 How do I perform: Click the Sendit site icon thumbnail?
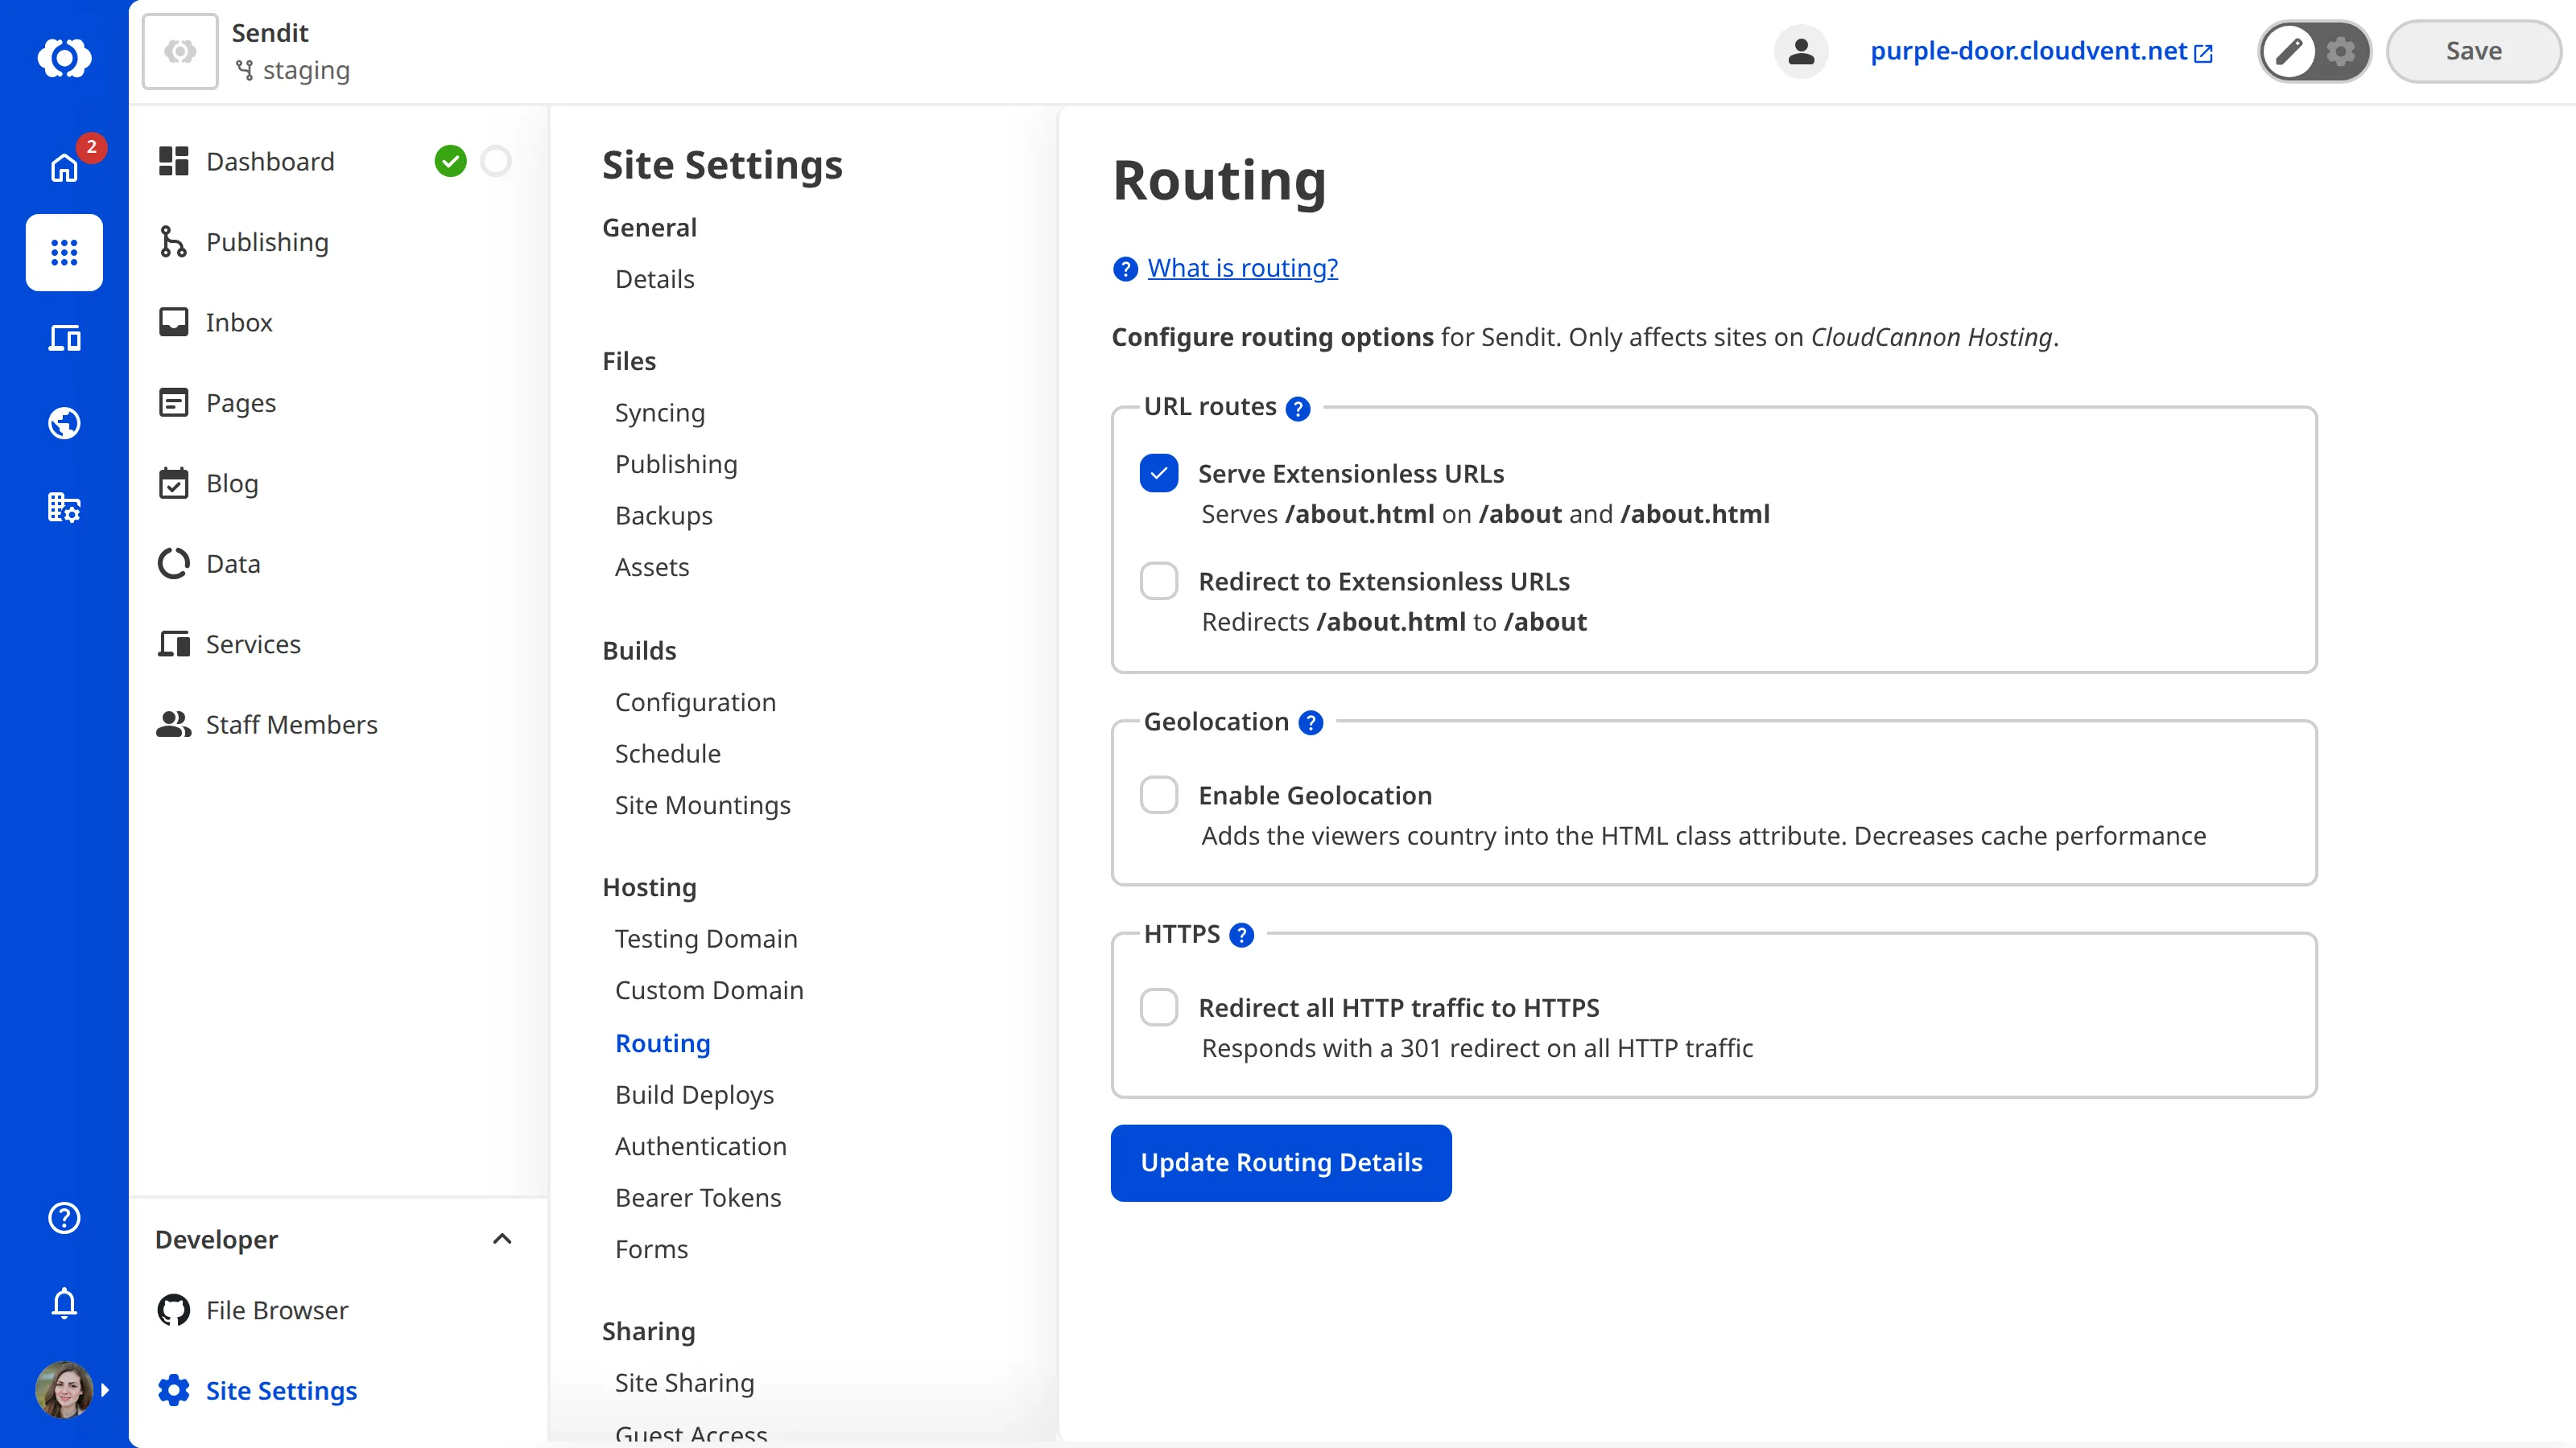pyautogui.click(x=180, y=51)
